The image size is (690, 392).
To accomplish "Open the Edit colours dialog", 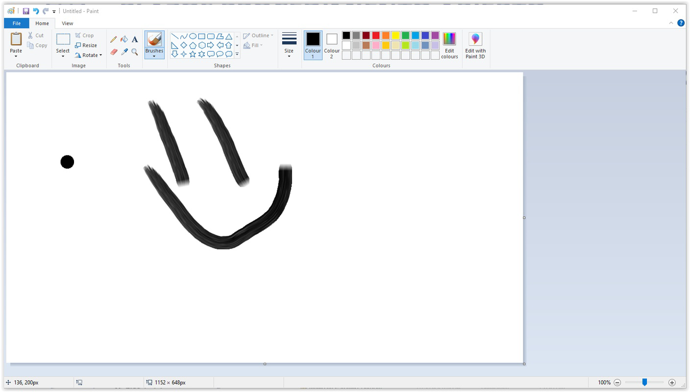I will tap(449, 46).
